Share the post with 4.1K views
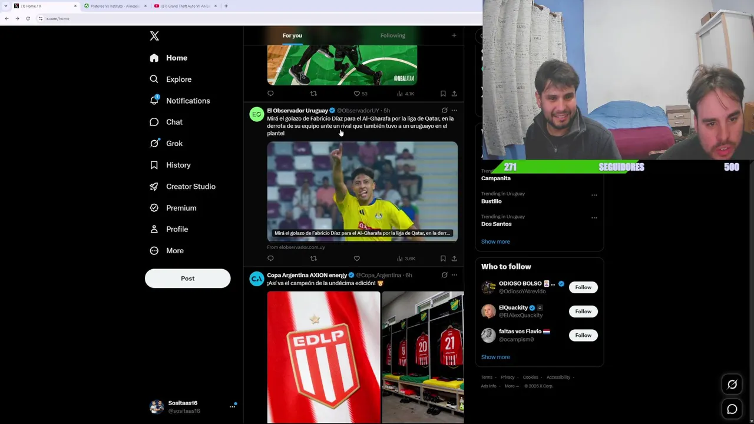This screenshot has width=754, height=424. click(x=454, y=94)
